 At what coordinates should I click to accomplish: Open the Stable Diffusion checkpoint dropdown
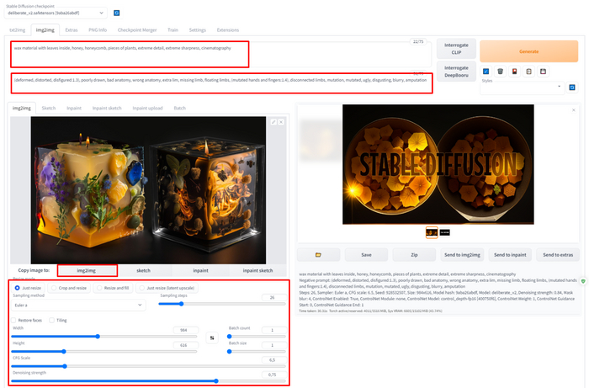[x=56, y=13]
